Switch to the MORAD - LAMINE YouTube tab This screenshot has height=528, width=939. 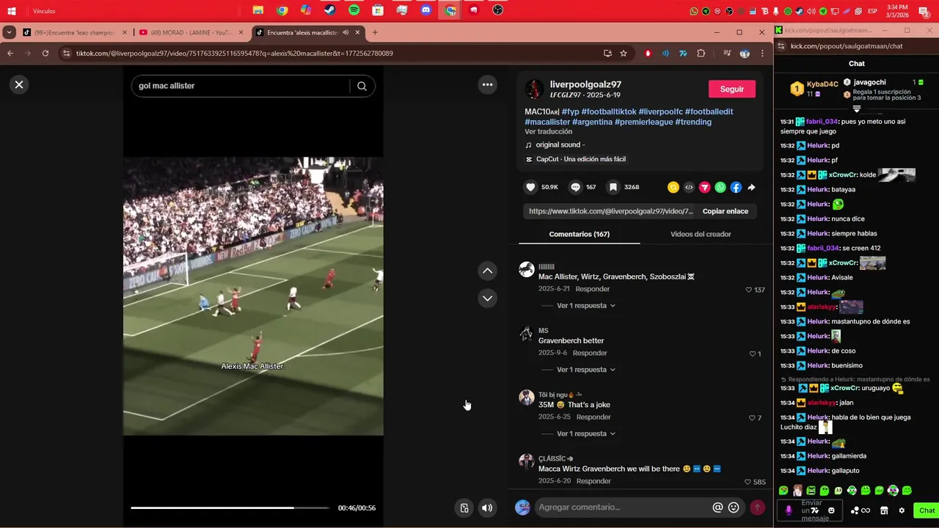[x=190, y=32]
